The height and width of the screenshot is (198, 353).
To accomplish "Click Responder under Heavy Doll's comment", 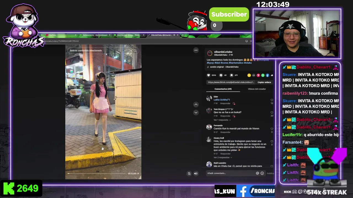I will coord(225,154).
